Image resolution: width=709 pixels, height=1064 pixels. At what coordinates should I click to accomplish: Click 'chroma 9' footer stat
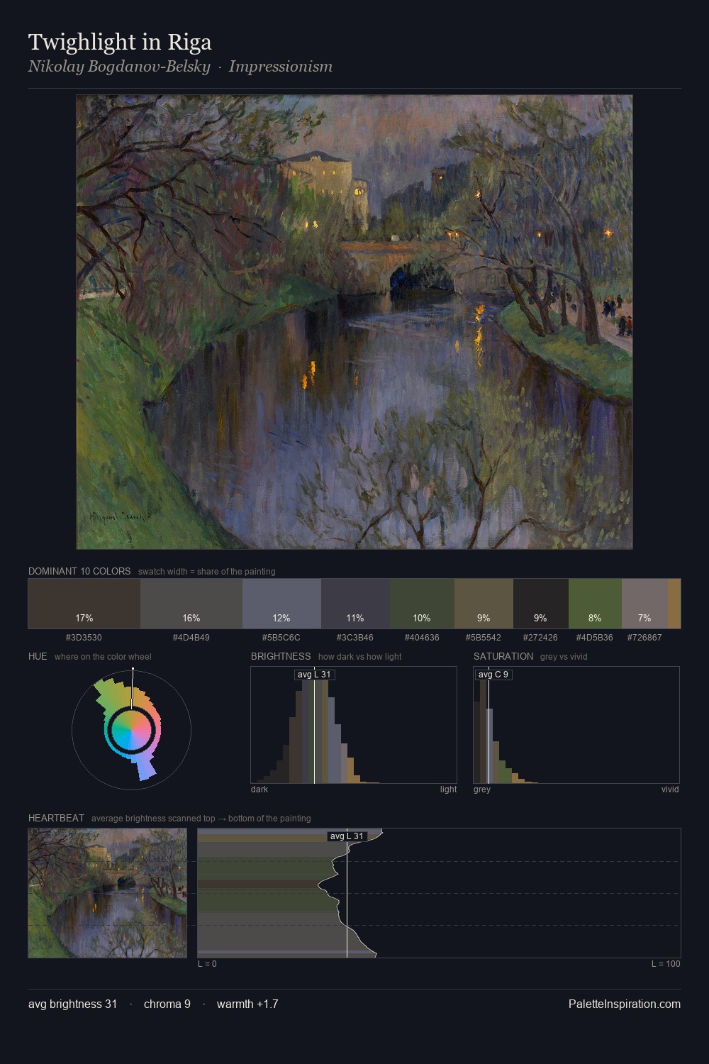(167, 1004)
